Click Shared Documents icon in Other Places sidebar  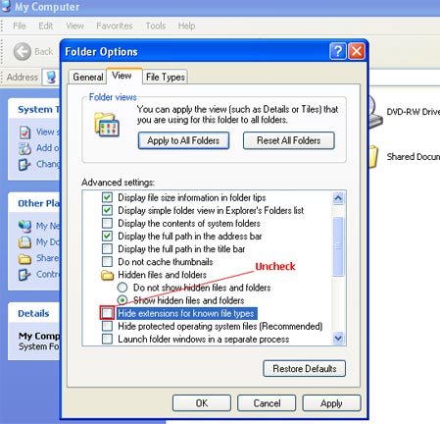click(x=24, y=258)
